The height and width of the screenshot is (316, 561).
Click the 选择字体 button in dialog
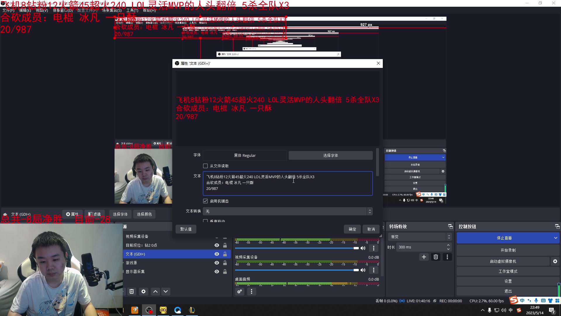click(x=330, y=155)
